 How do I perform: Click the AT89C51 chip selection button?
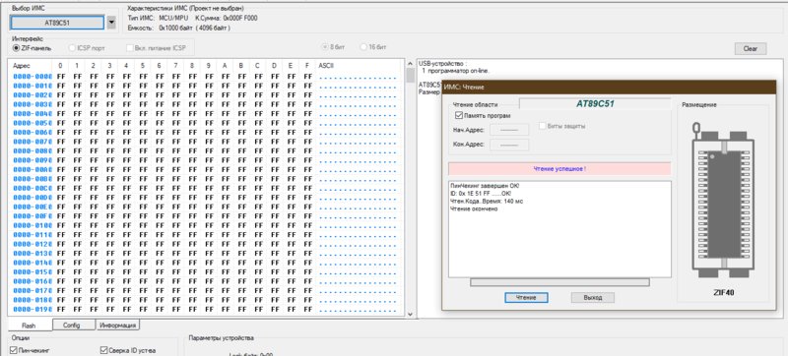(x=57, y=23)
